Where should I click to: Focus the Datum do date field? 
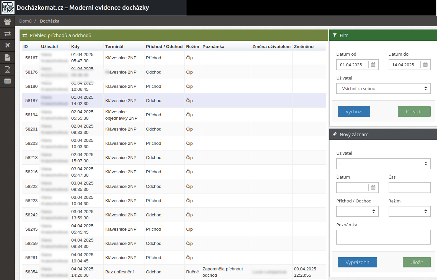[405, 65]
